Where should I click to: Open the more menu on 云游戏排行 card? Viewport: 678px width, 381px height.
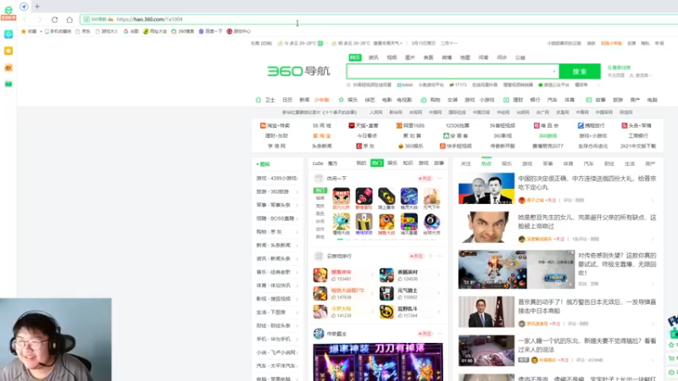[x=440, y=257]
